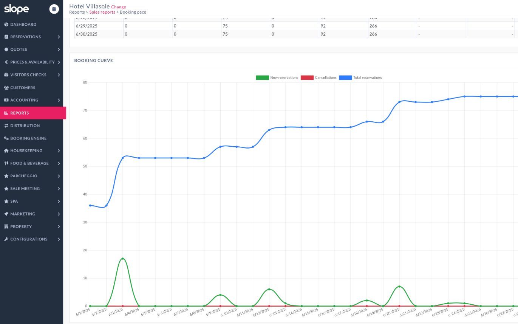
Task: Toggle Total reservations legend label
Action: coord(367,78)
